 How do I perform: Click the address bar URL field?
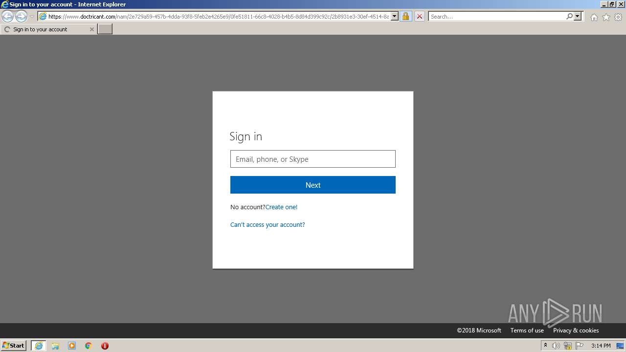[218, 17]
